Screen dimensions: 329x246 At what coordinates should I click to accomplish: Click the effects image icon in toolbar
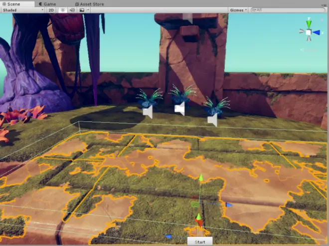point(82,10)
